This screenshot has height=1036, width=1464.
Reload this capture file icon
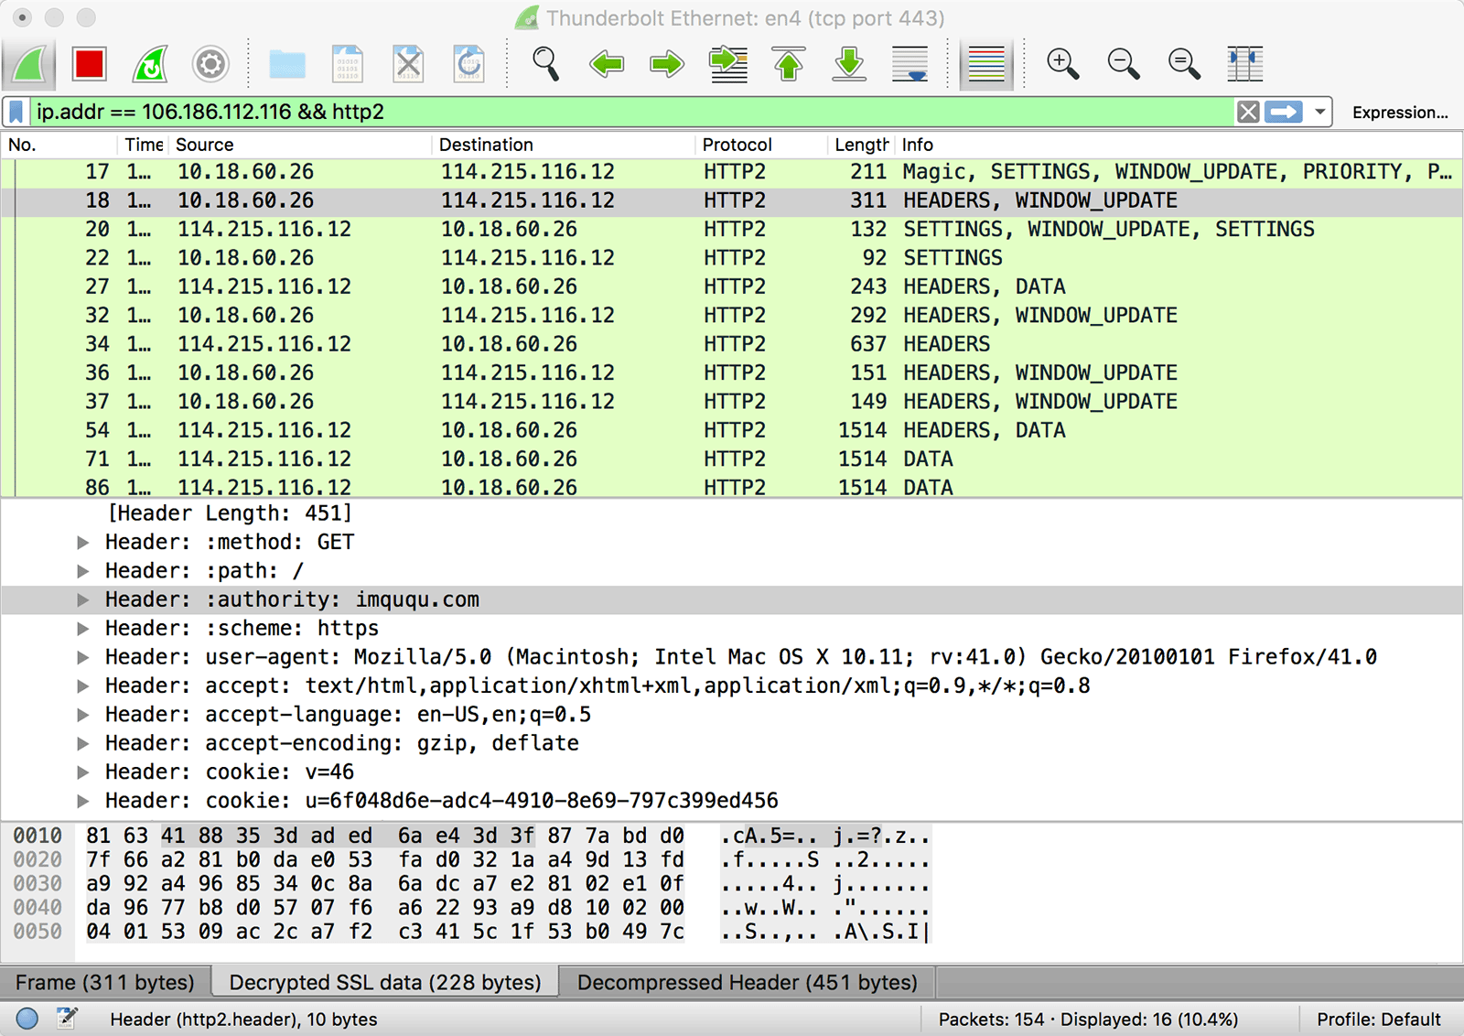click(468, 65)
